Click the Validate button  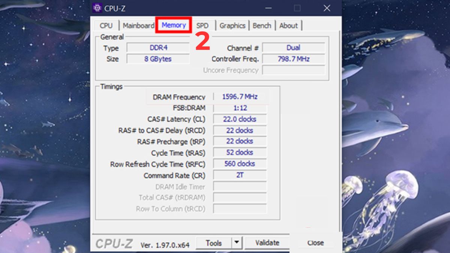267,243
